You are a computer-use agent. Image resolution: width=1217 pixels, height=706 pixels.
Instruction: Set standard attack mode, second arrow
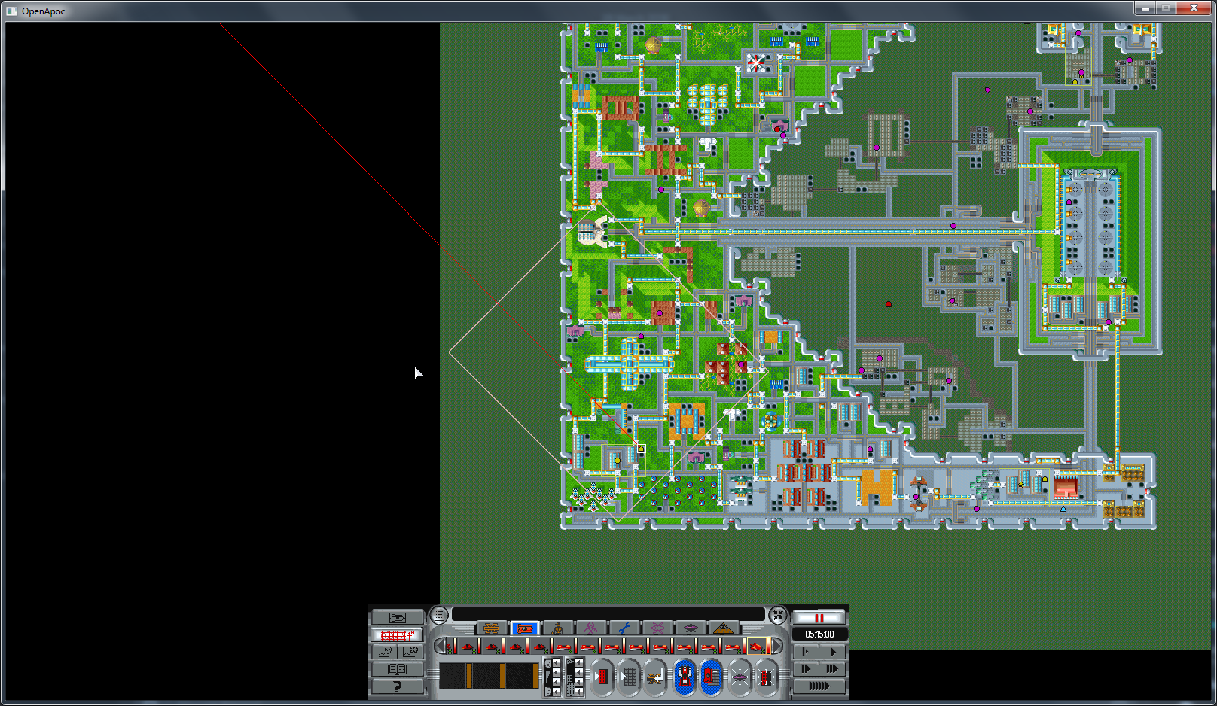coord(557,673)
